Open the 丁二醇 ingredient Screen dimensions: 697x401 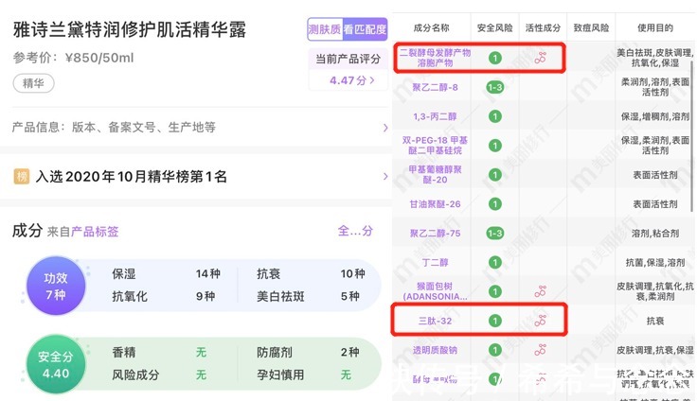435,263
